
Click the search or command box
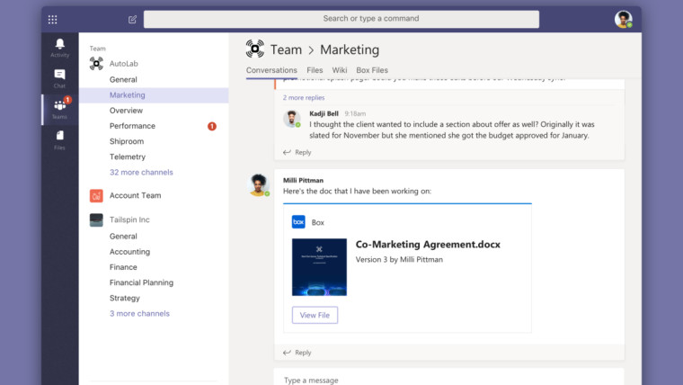point(341,19)
